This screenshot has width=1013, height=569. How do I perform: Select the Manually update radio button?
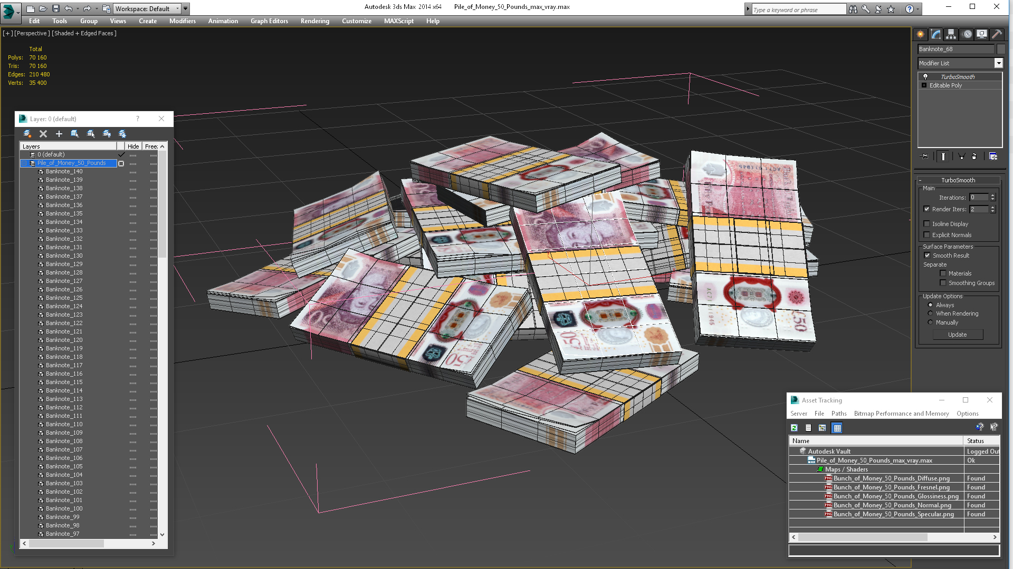[x=930, y=322]
